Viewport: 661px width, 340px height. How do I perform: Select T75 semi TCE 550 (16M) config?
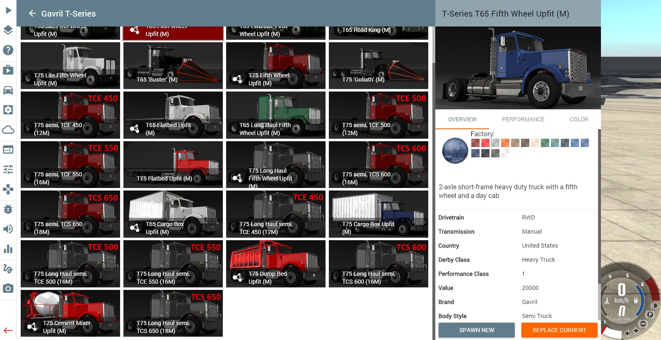(x=70, y=165)
